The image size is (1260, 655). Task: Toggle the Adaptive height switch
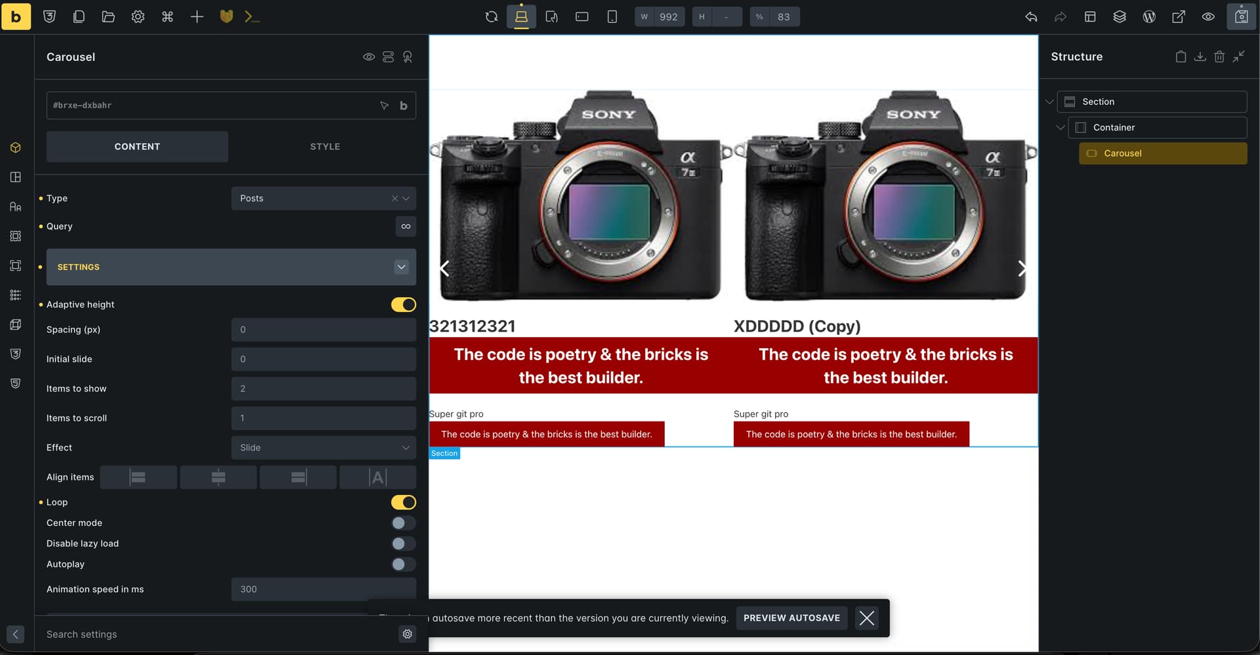[403, 305]
